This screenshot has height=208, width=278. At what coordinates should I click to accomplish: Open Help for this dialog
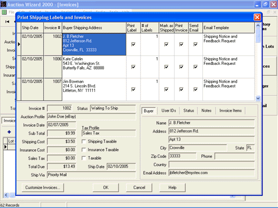(172, 187)
